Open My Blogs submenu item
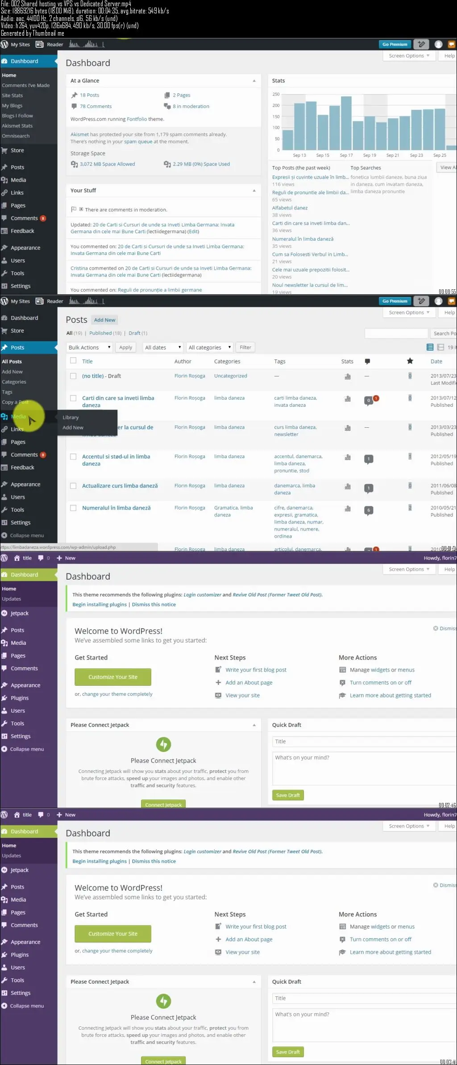Screen dimensions: 457x1065 (x=12, y=106)
